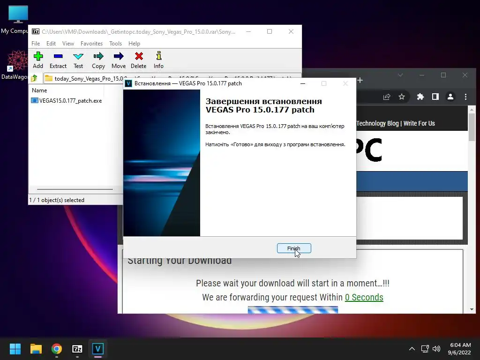The image size is (480, 360).
Task: Open the Technology Blog link
Action: click(x=377, y=123)
